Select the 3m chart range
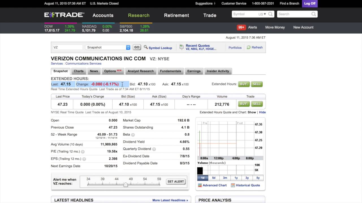The image size is (362, 203). click(225, 178)
